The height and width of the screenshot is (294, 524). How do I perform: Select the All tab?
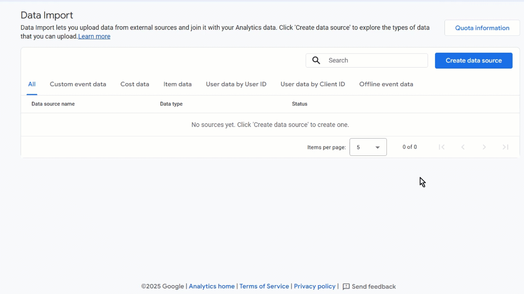pos(32,84)
